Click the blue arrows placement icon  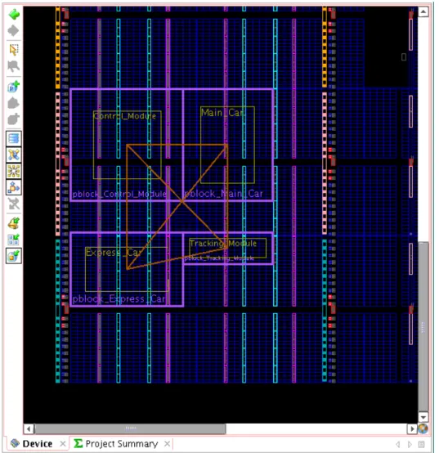(x=14, y=187)
